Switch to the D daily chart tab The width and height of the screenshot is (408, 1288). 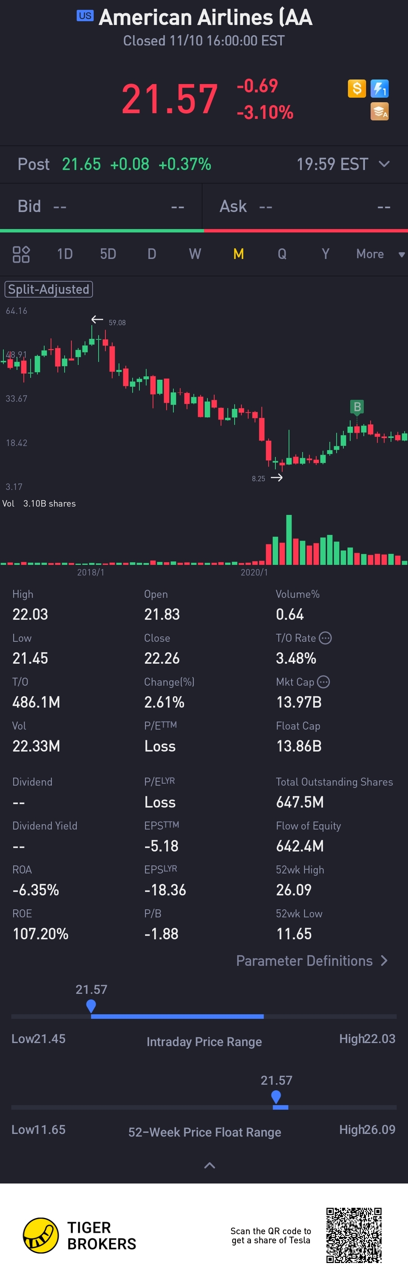pos(151,254)
